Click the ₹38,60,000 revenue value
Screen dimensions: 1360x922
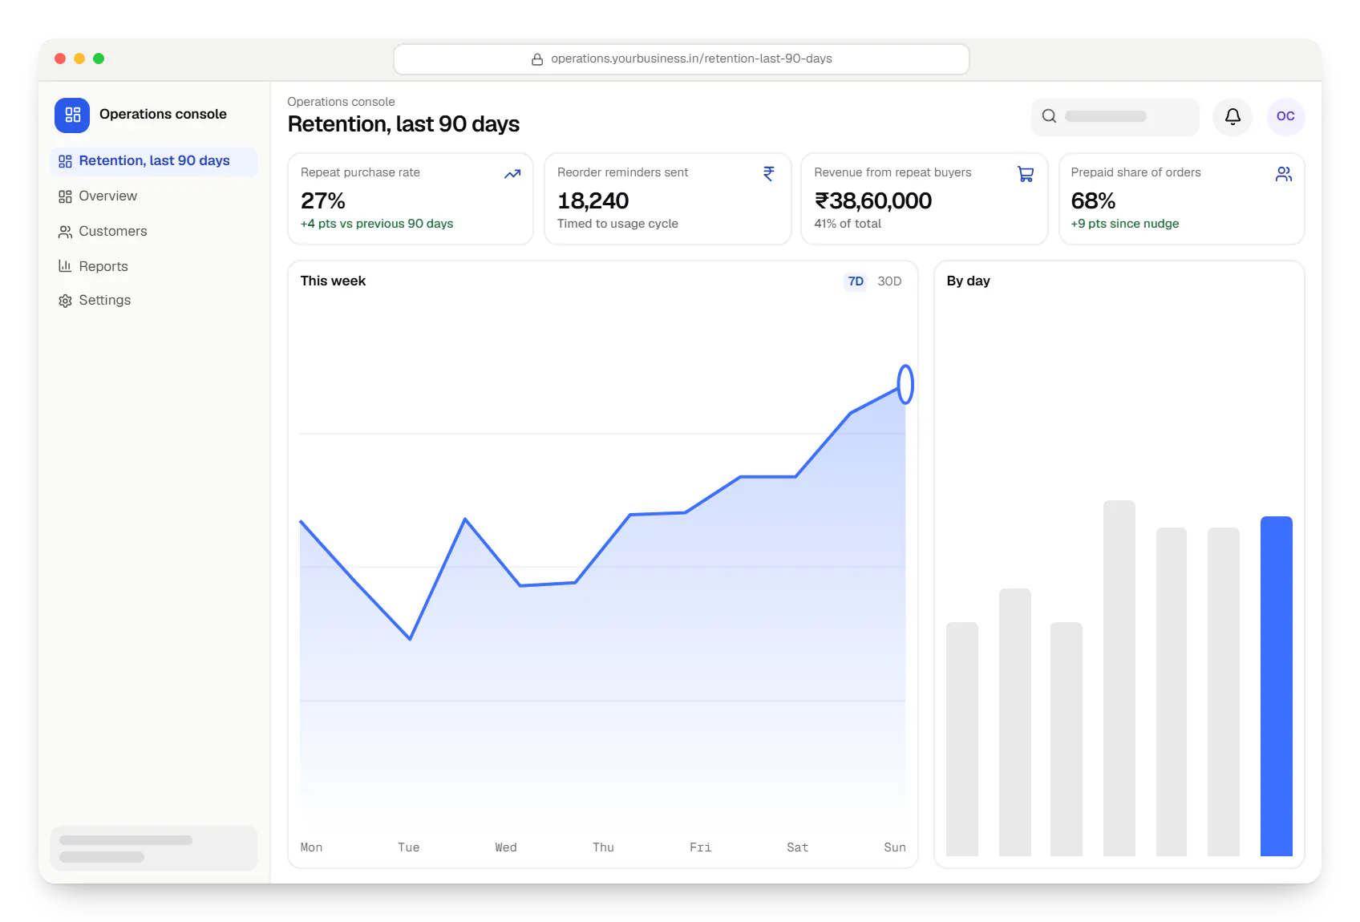click(x=872, y=200)
